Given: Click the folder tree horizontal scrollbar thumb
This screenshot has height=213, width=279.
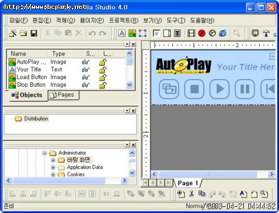Looking at the screenshot, I should tap(59, 180).
